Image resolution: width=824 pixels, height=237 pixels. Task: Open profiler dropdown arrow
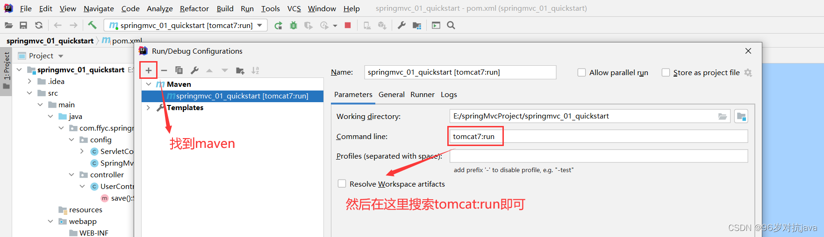pos(335,26)
